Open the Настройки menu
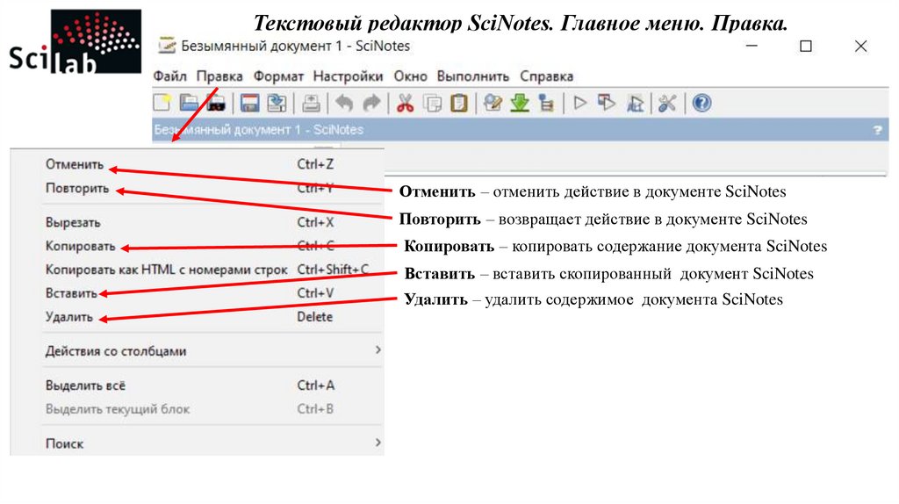The width and height of the screenshot is (899, 504). (348, 76)
